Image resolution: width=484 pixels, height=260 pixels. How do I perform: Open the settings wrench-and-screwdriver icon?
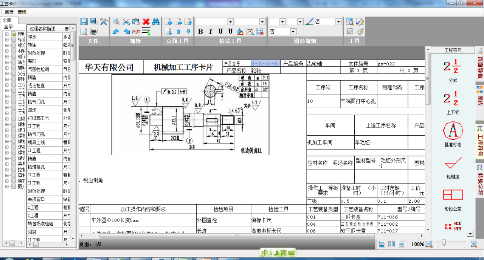click(x=104, y=22)
